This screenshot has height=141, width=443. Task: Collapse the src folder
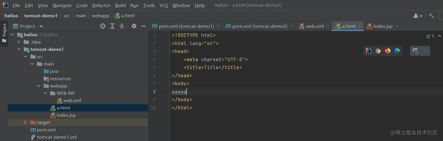(x=25, y=56)
